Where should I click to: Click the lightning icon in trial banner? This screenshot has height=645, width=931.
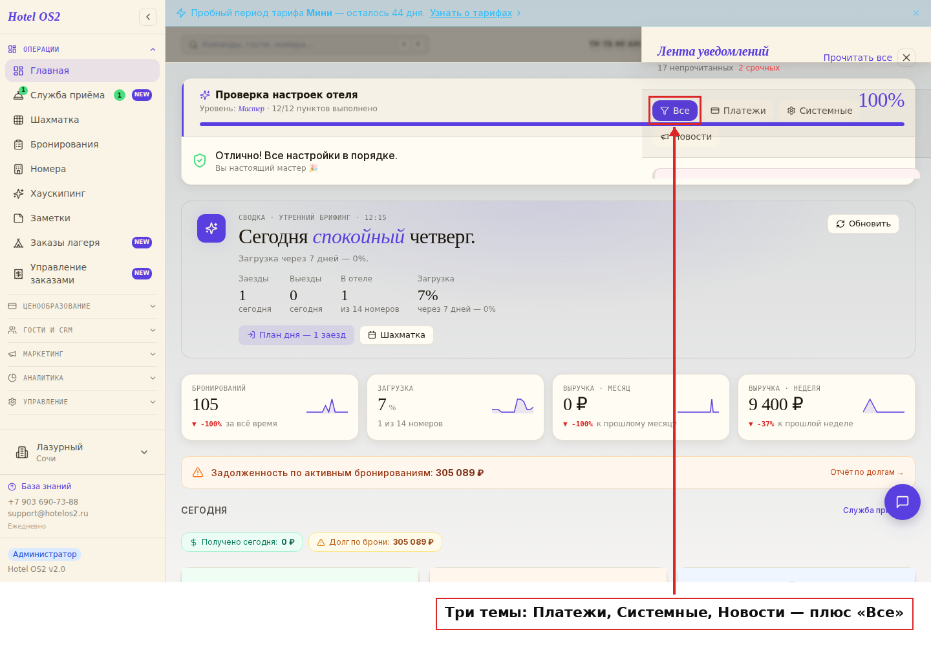[181, 13]
